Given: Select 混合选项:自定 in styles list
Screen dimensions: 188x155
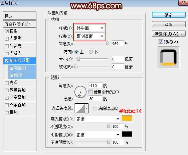Looking at the screenshot, I should [20, 24].
